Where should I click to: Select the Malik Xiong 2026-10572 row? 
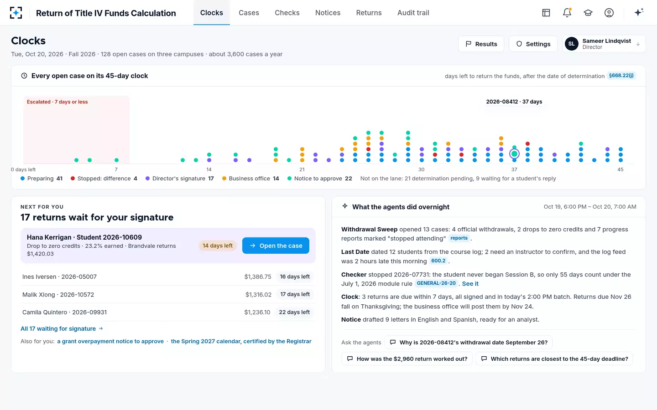(168, 294)
